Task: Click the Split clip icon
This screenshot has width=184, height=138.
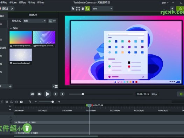Action: tap(16, 102)
